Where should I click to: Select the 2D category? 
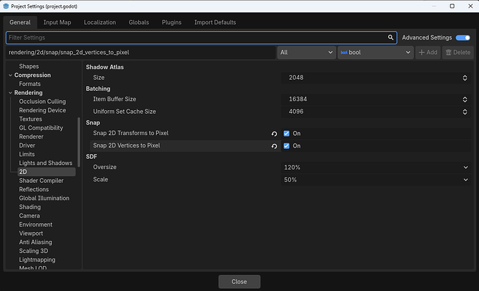click(47, 172)
